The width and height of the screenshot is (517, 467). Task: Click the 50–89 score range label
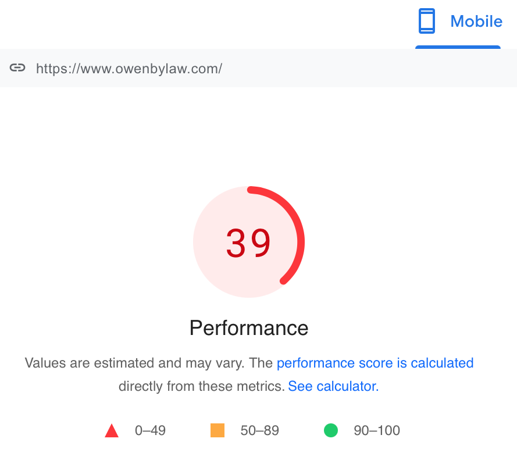259,431
